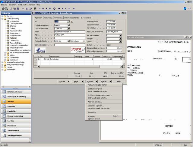Image resolution: width=193 pixels, height=147 pixels.
Task: Open the Magazijn module
Action: tap(16, 106)
